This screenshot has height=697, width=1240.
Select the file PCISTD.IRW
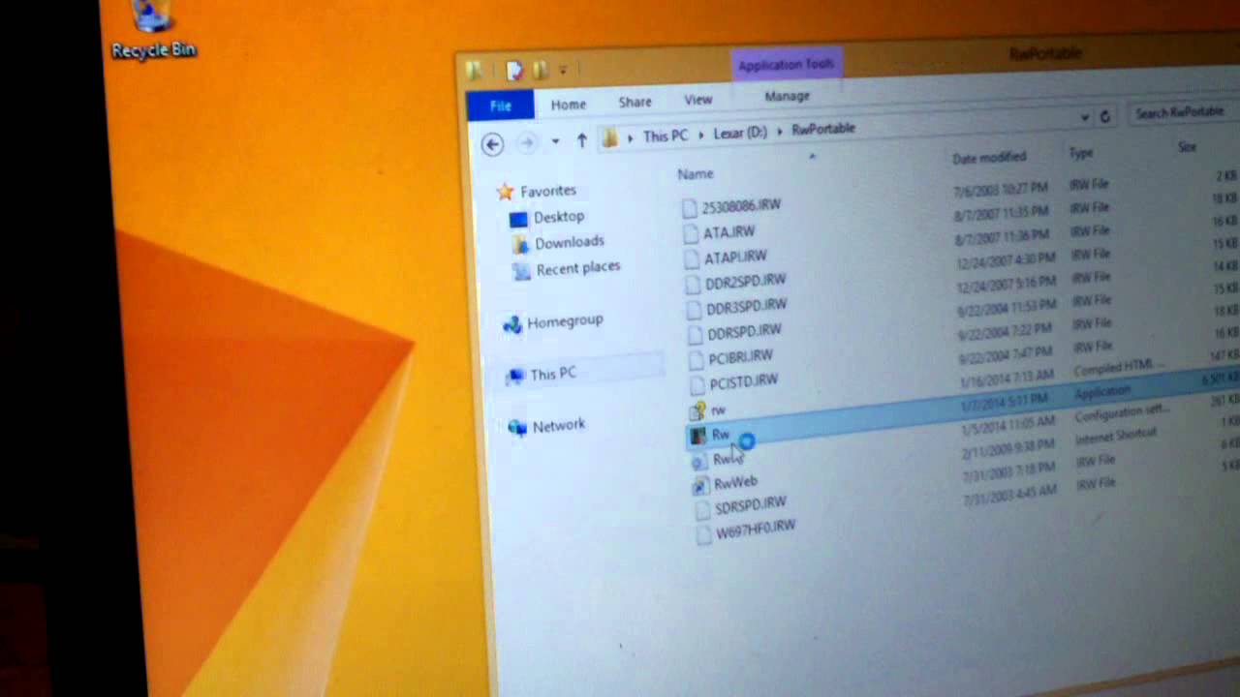[743, 381]
